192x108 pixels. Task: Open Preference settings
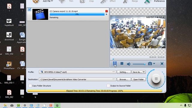click(x=154, y=1)
